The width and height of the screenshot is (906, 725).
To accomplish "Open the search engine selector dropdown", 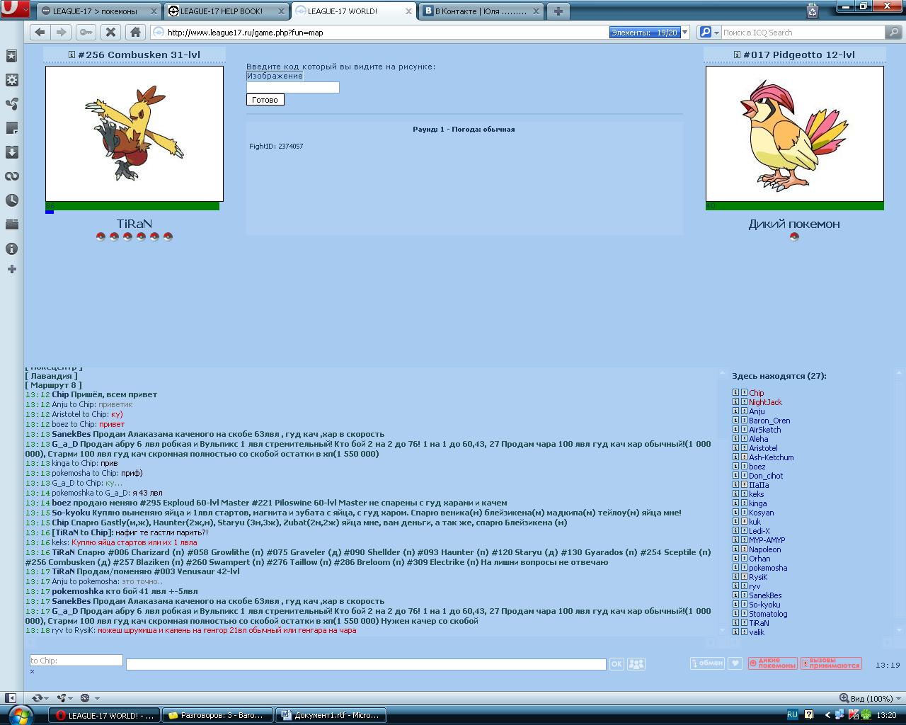I will (x=709, y=33).
